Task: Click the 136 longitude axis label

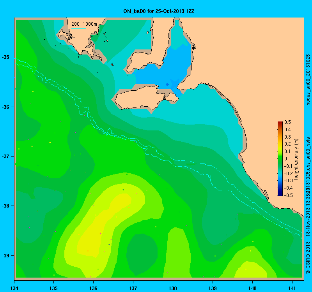Action: (x=93, y=288)
